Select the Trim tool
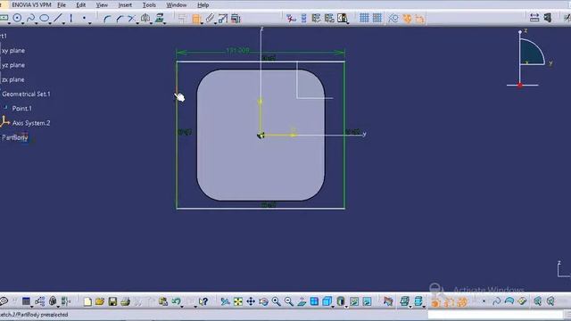This screenshot has width=571, height=321. pos(131,19)
